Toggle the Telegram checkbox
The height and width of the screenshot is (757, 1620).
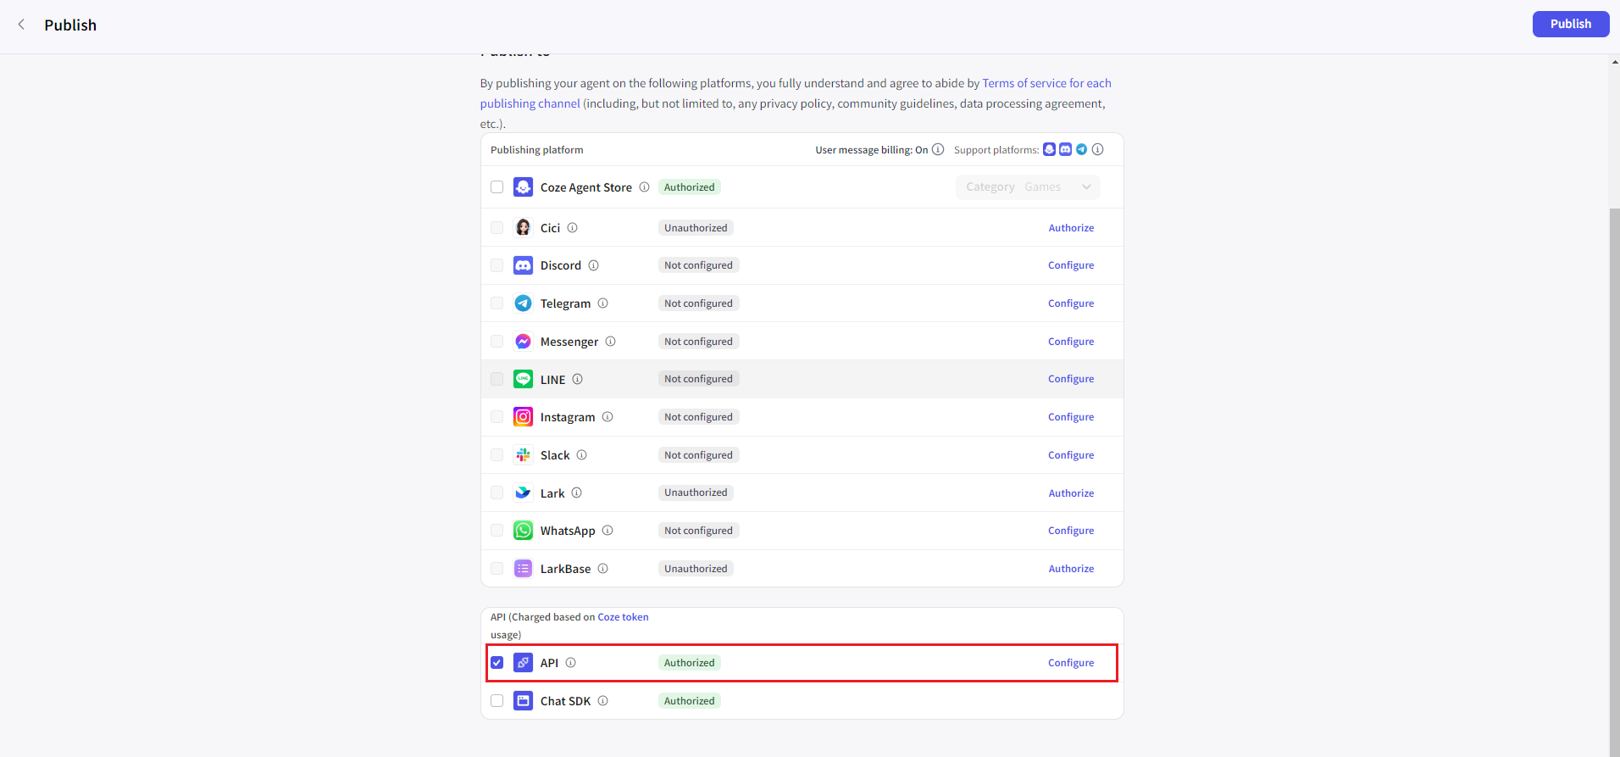[x=497, y=303]
